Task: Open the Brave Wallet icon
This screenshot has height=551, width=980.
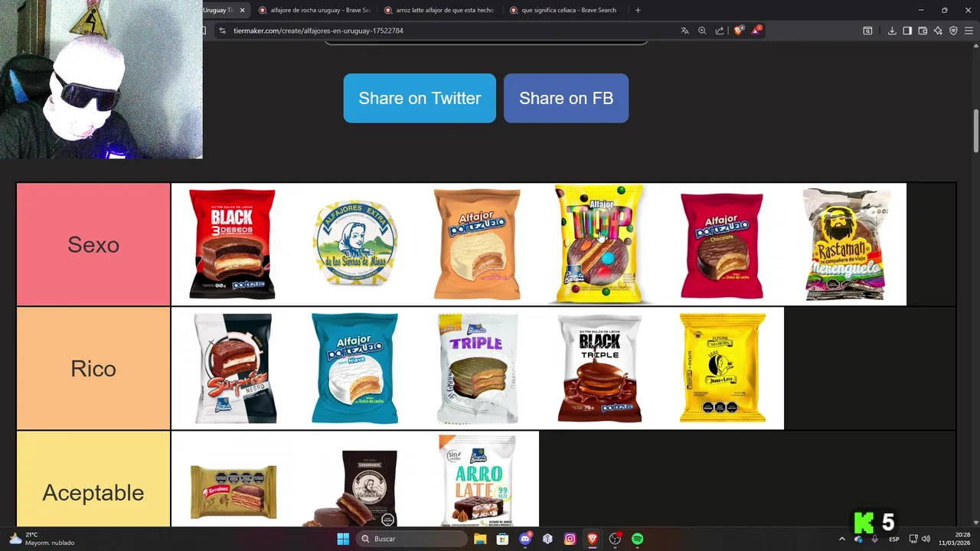Action: (x=923, y=31)
